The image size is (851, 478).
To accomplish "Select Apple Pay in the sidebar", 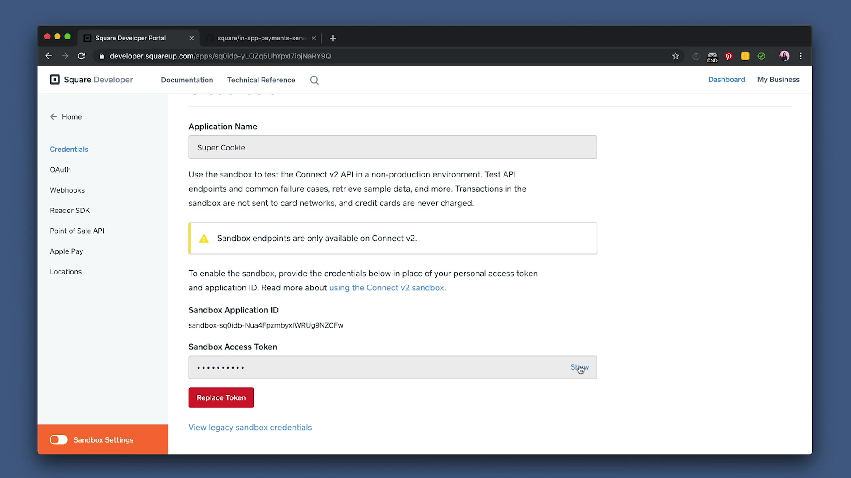I will (66, 251).
